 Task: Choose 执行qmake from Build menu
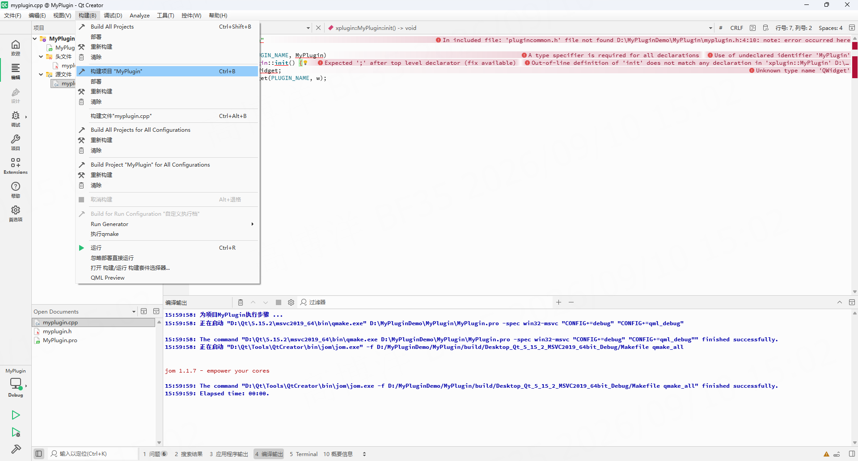168,234
